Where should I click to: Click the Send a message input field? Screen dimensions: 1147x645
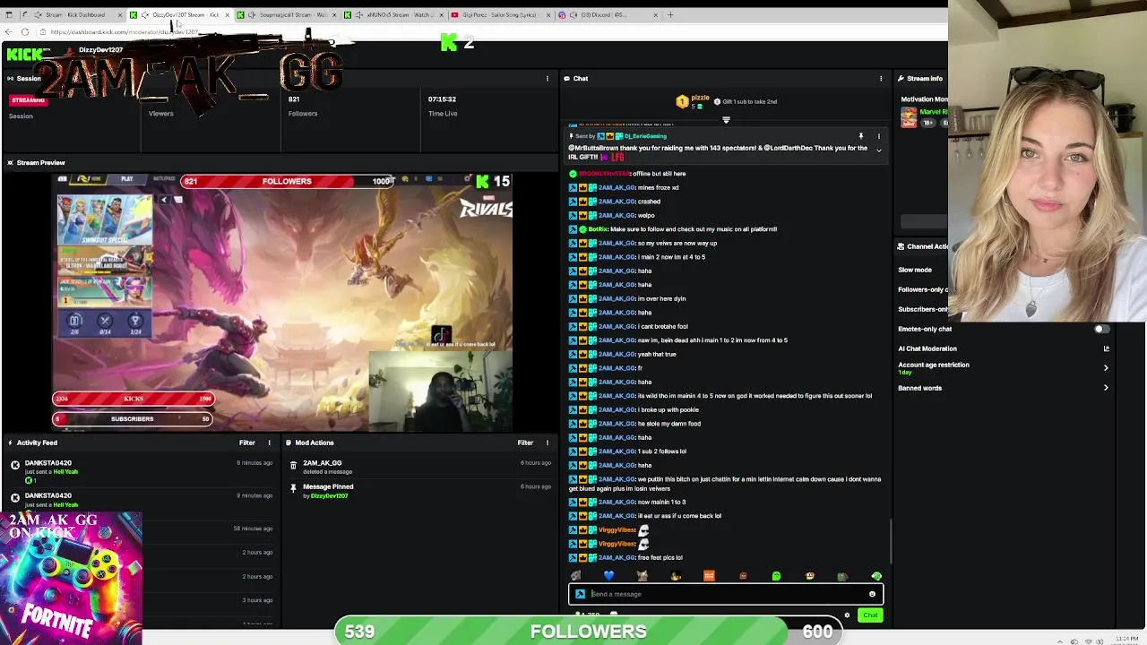click(726, 594)
